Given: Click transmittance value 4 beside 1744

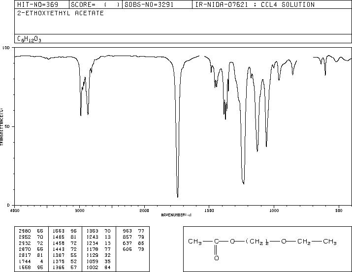Looking at the screenshot, I should tap(41, 261).
